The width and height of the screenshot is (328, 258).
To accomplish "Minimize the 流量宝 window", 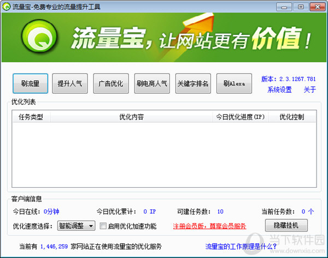I will 284,7.
